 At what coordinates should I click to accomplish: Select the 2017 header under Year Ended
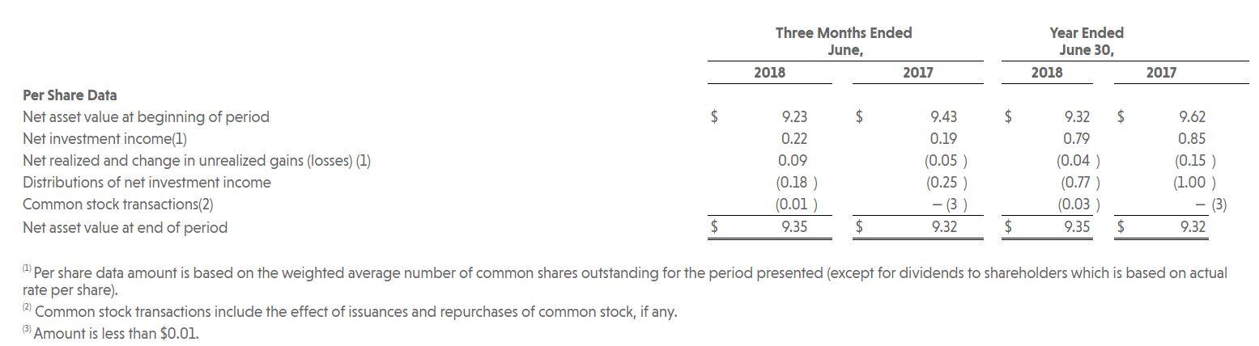(x=1161, y=73)
